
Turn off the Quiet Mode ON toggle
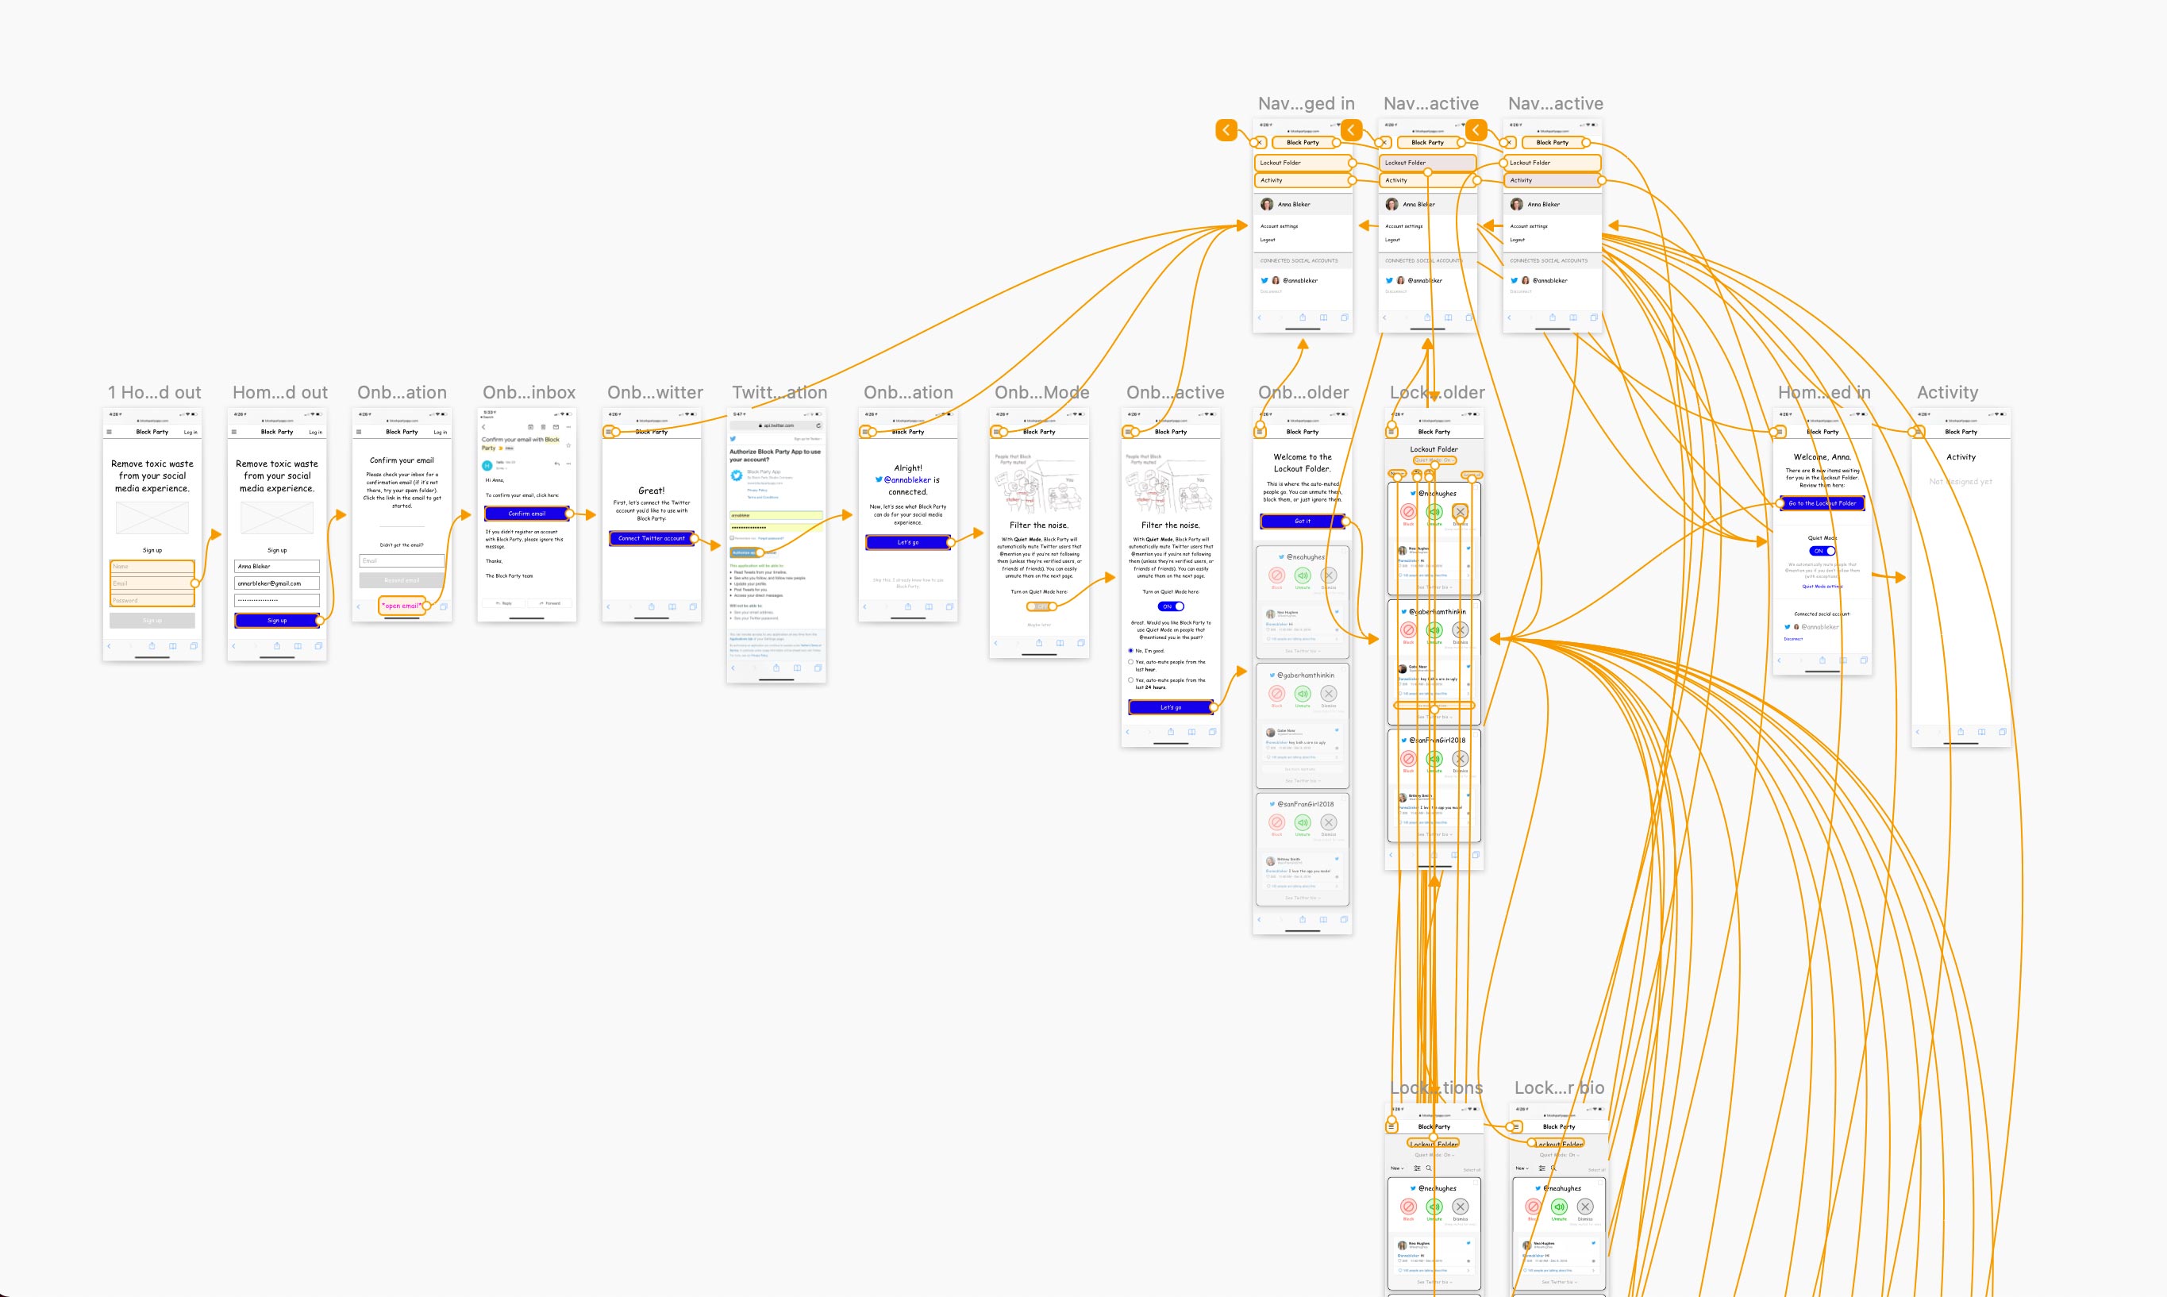coord(1822,552)
